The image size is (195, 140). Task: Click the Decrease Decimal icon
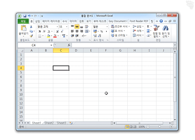(100, 36)
